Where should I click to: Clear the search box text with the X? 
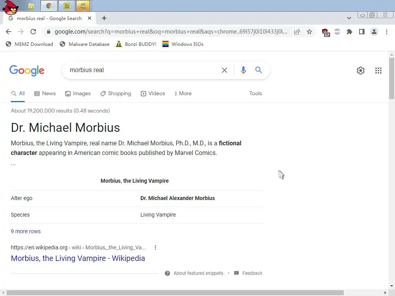[x=225, y=70]
